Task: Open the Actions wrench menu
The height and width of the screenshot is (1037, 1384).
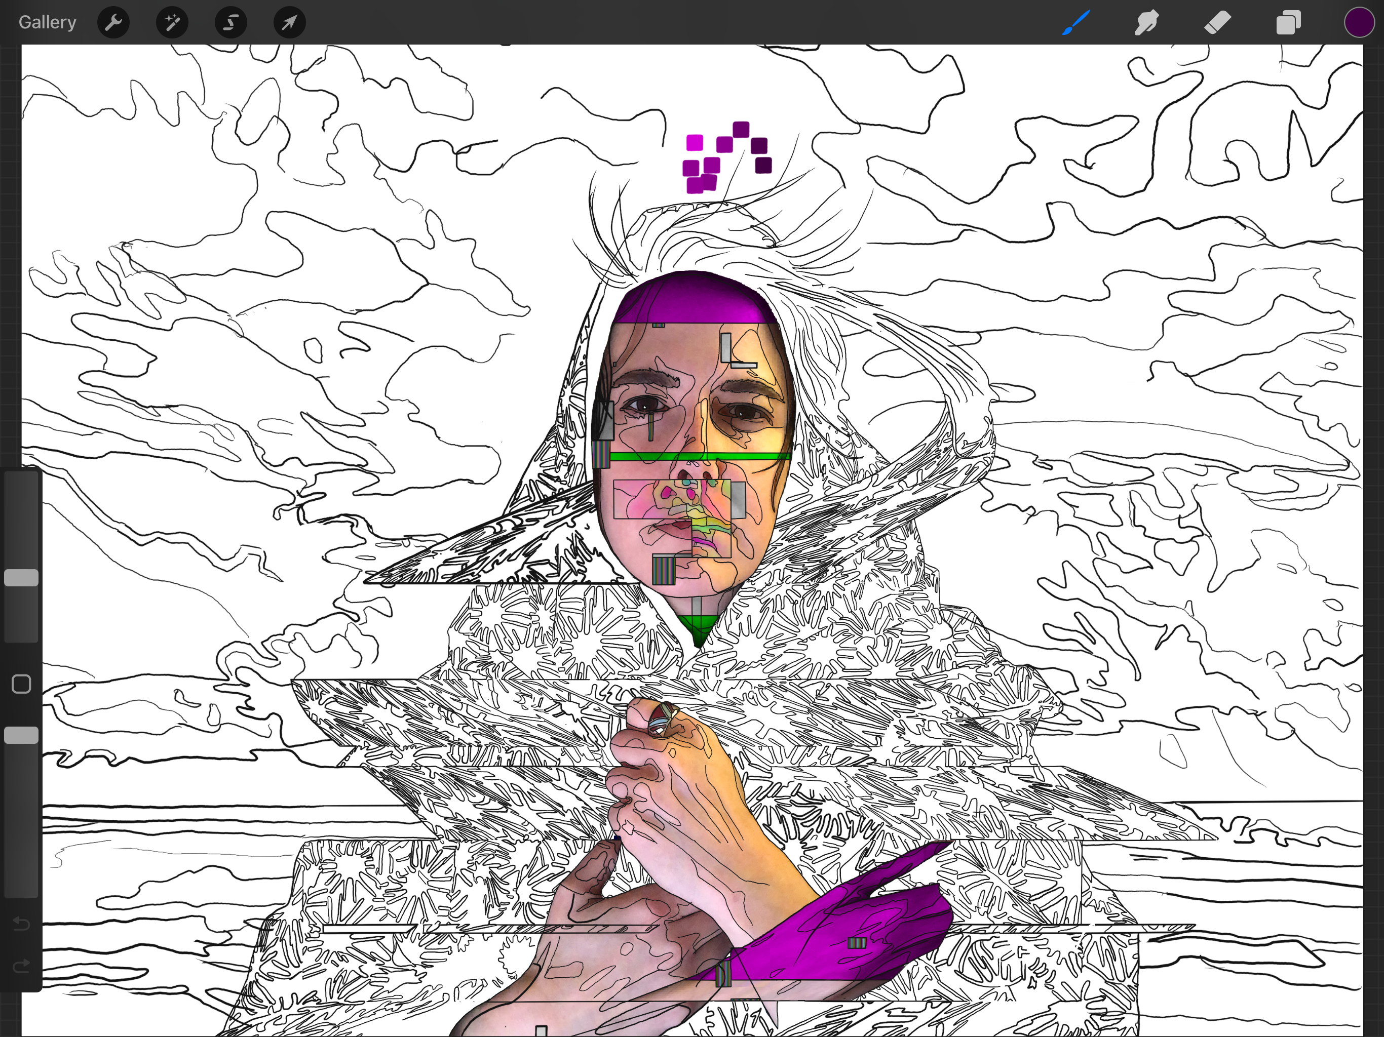Action: coord(113,22)
